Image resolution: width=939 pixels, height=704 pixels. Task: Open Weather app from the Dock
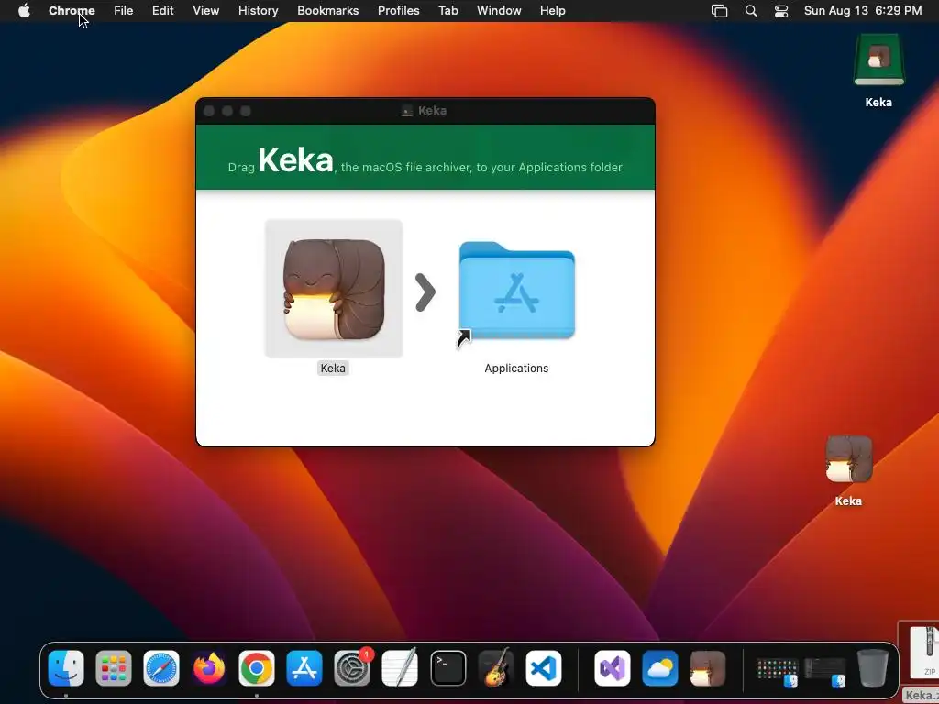(660, 668)
